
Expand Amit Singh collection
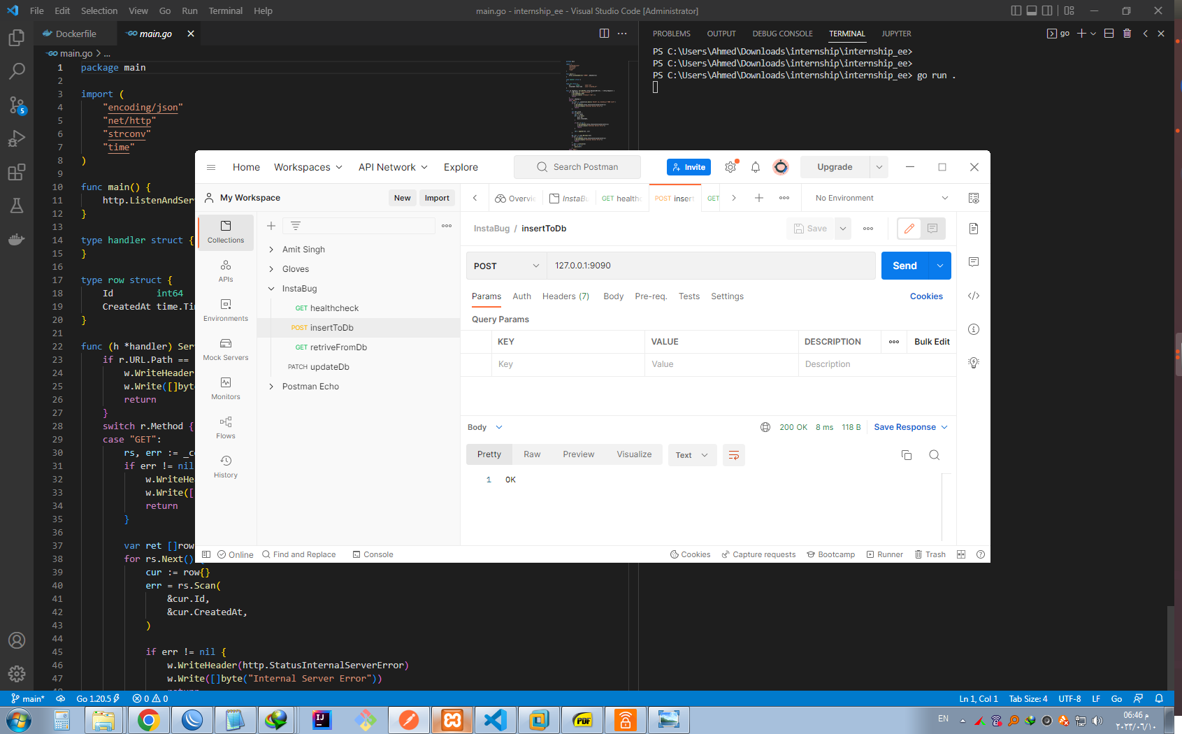point(271,250)
